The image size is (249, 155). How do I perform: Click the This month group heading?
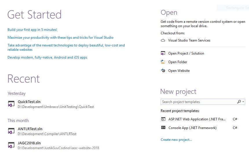click(x=18, y=121)
